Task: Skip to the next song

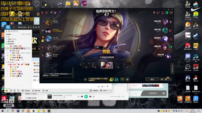Action: pyautogui.click(x=90, y=97)
